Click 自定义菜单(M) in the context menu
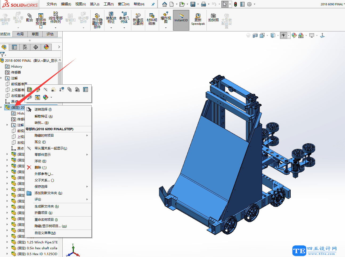This screenshot has height=257, width=345. pos(45,233)
